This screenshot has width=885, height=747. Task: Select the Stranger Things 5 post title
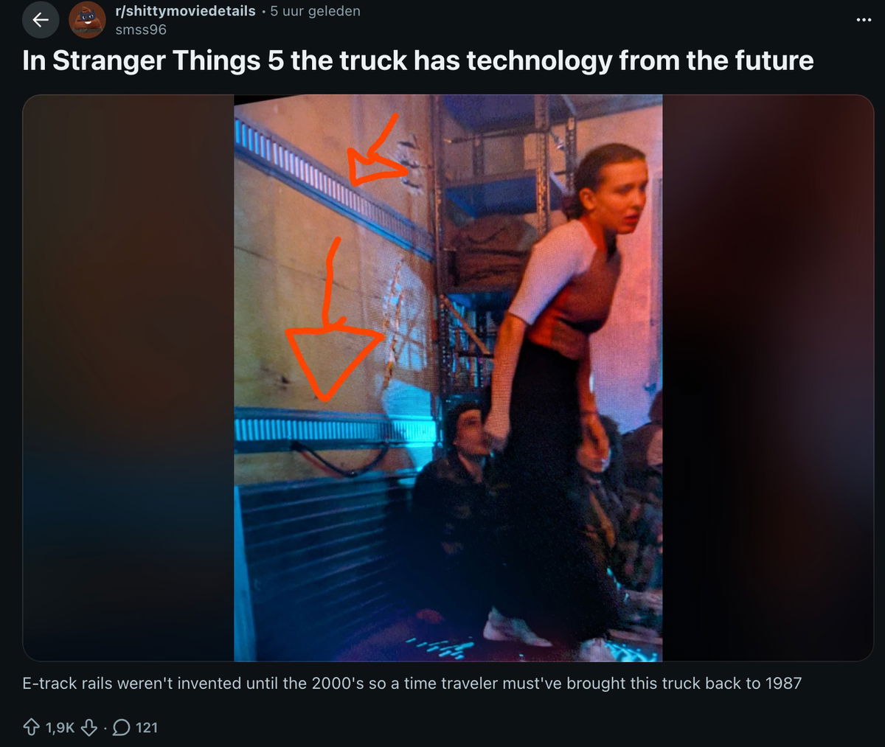tap(417, 60)
